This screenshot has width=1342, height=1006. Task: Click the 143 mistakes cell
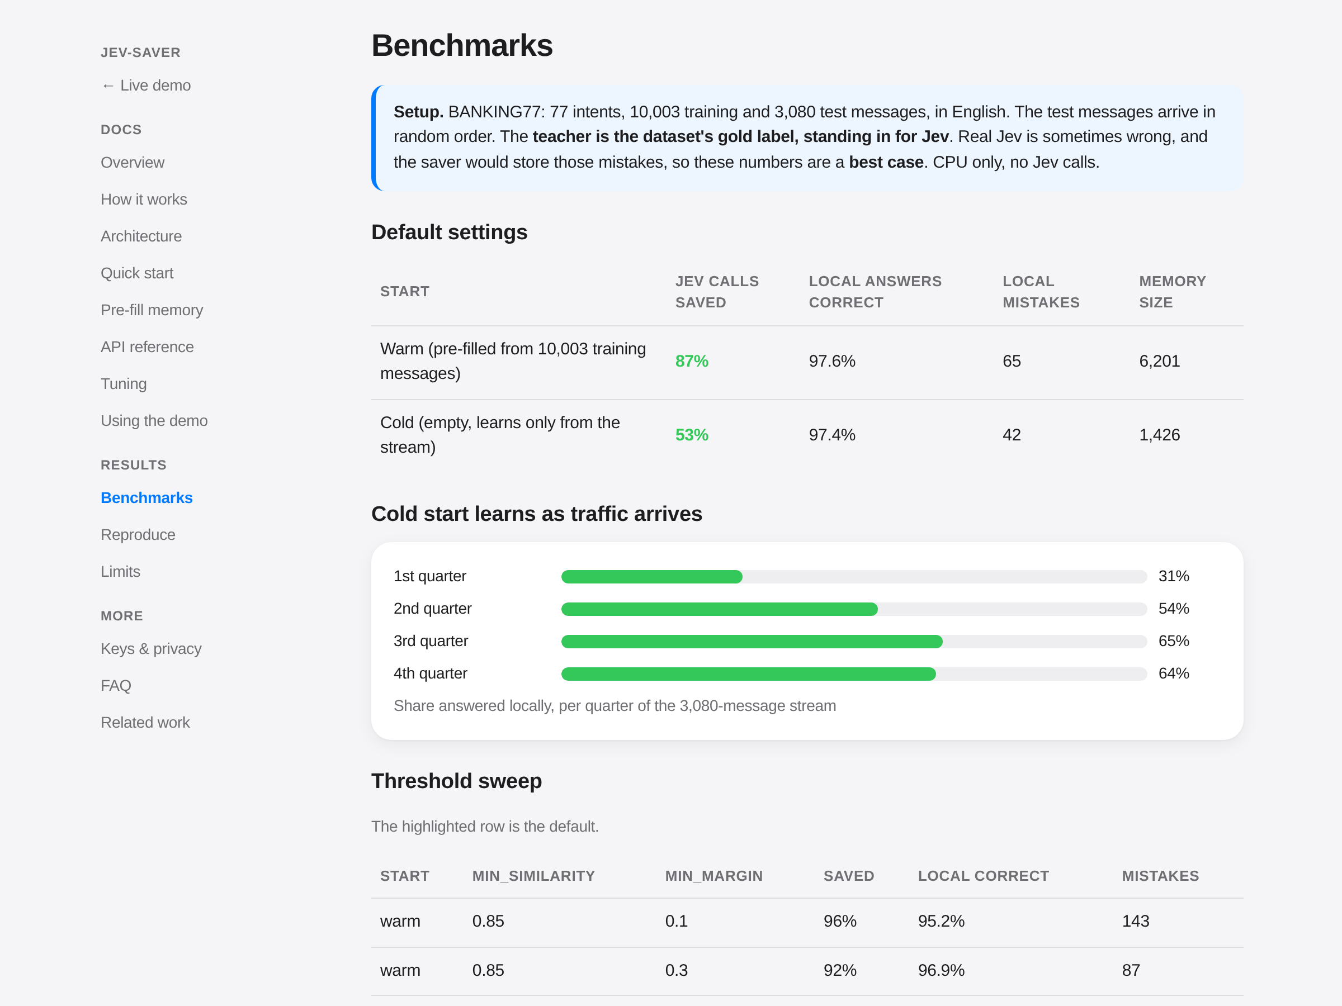(1135, 921)
